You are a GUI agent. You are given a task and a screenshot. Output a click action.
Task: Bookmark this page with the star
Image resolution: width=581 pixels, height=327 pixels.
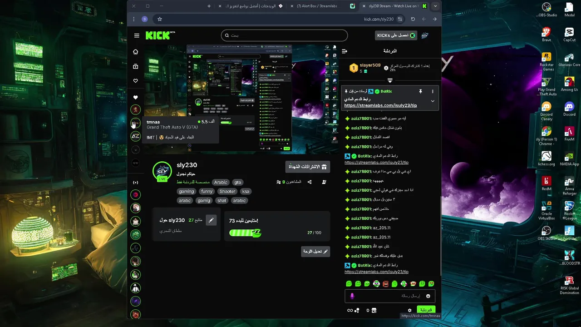tap(160, 19)
